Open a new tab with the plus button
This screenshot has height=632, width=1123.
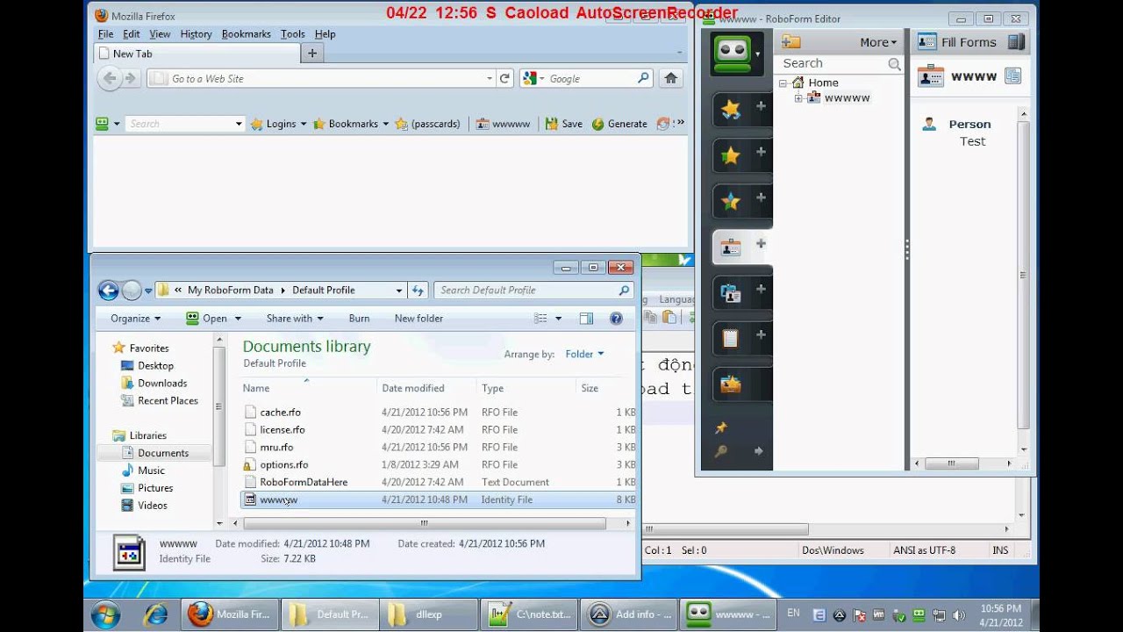click(311, 54)
